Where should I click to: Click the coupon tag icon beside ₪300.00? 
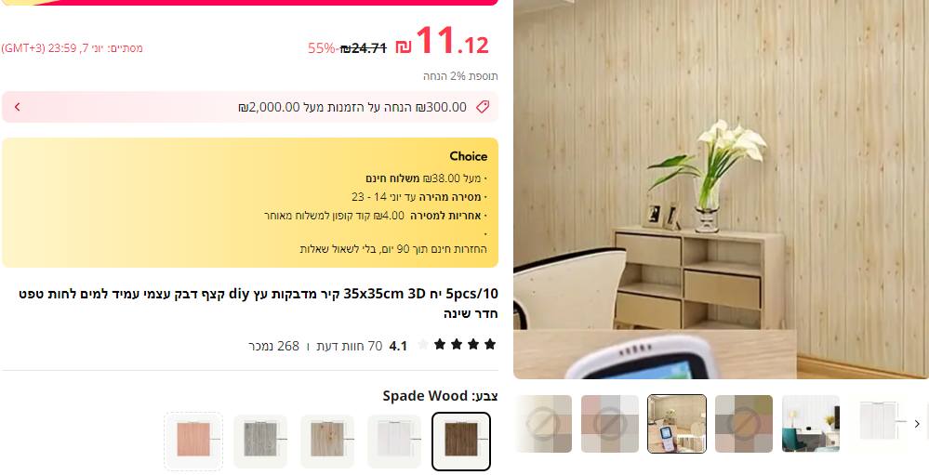coord(483,107)
